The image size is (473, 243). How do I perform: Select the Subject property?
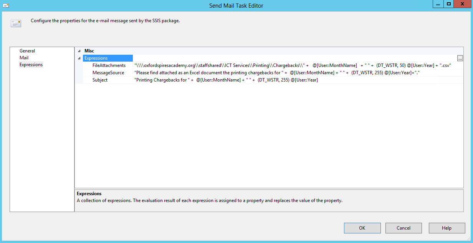click(x=100, y=80)
